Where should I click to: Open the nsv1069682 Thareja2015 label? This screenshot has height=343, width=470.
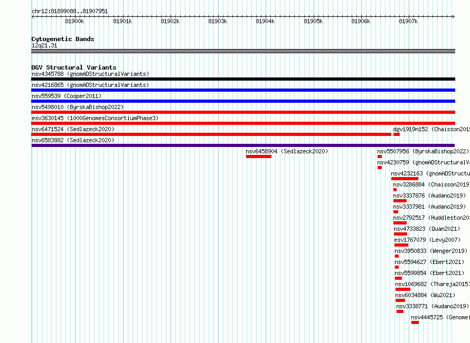433,284
